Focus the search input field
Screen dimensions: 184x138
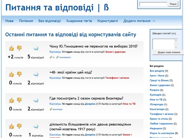coord(153,4)
